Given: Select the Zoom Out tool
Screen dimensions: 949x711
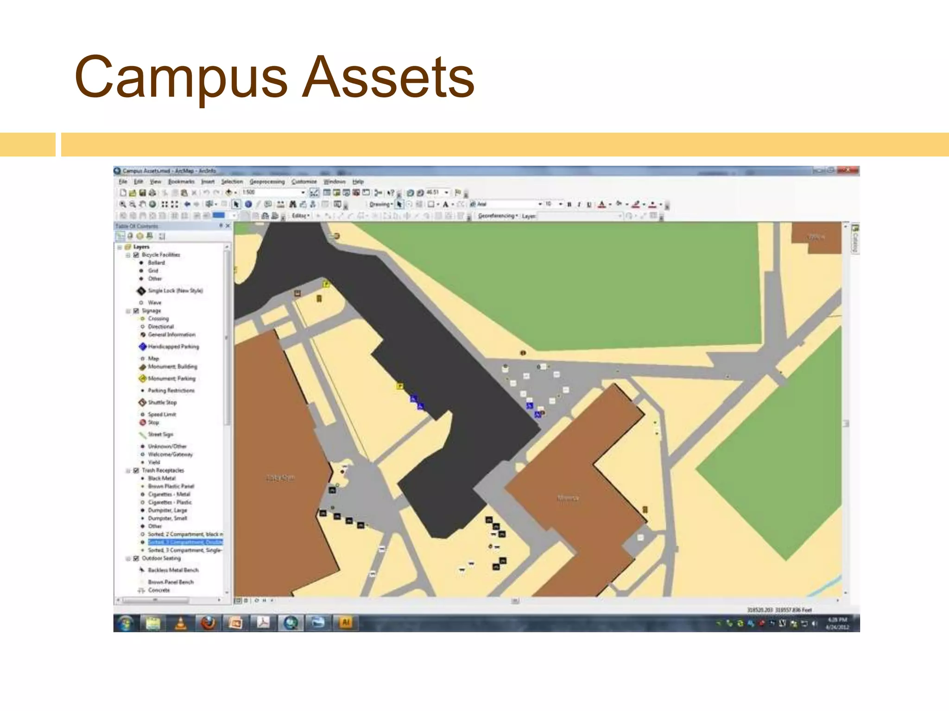Looking at the screenshot, I should click(x=132, y=204).
